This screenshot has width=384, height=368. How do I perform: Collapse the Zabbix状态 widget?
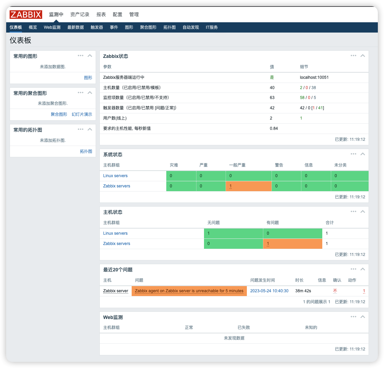(x=363, y=56)
